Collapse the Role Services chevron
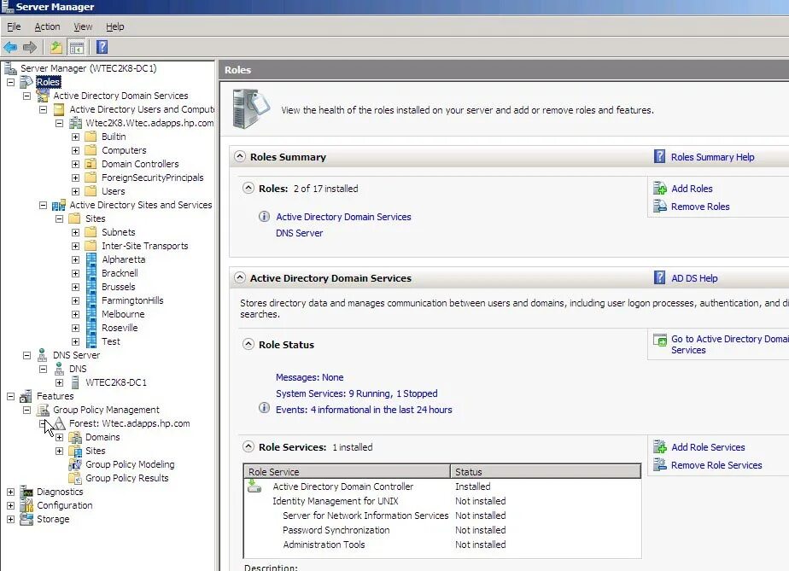 click(248, 446)
